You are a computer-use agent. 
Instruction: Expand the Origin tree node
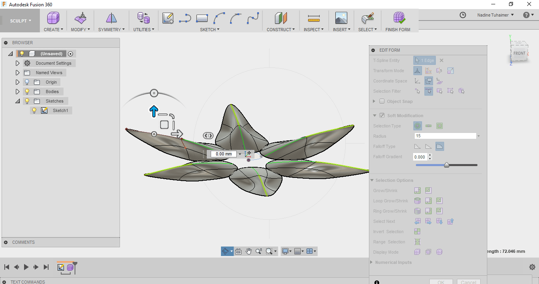click(17, 82)
